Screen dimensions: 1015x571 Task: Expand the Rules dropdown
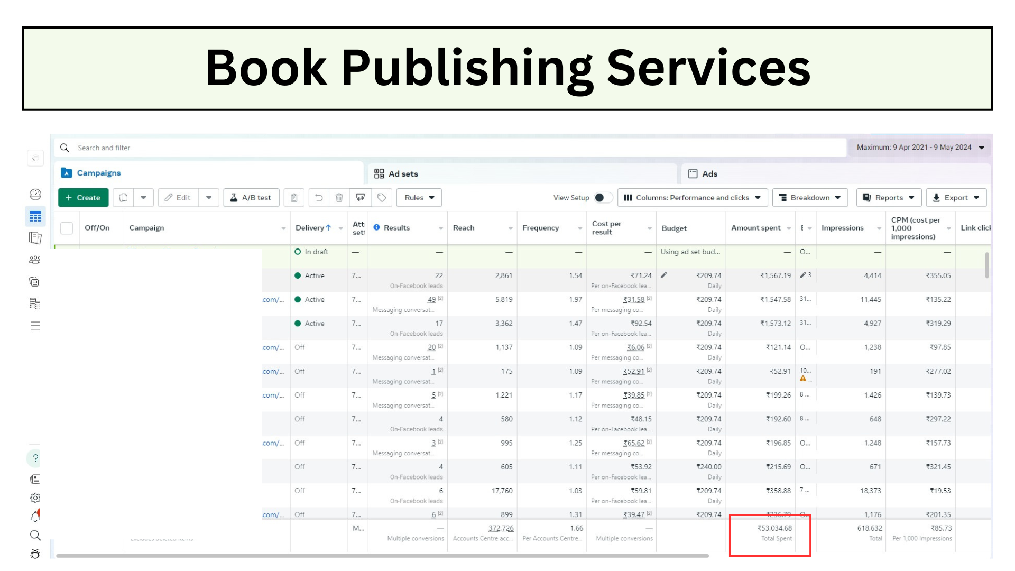point(419,198)
